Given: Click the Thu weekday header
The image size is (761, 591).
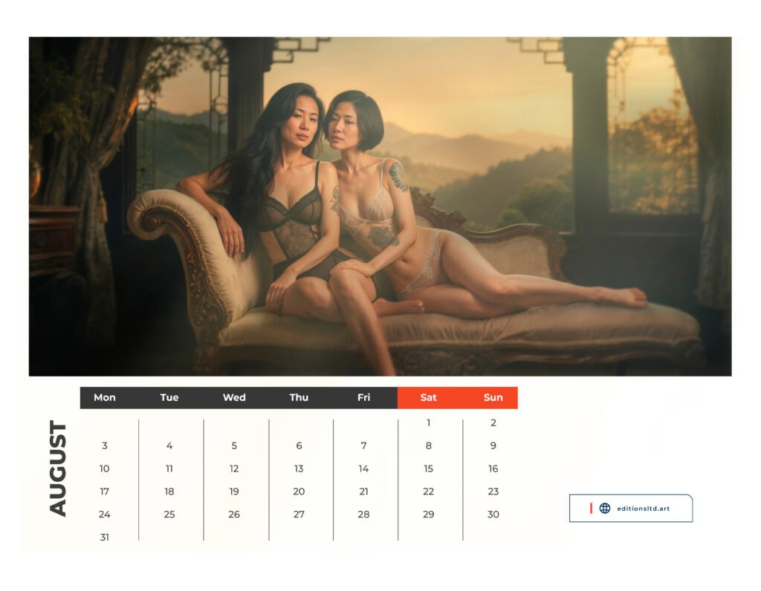Looking at the screenshot, I should point(299,397).
